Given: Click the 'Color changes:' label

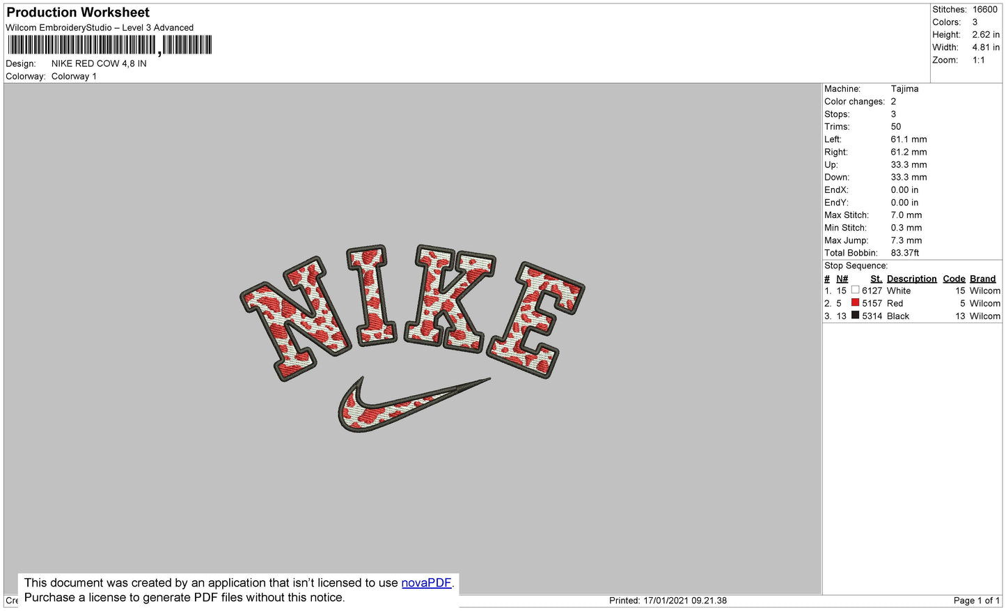Looking at the screenshot, I should 854,102.
